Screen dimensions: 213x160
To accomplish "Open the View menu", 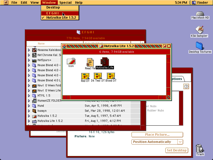I will tap(35, 3).
